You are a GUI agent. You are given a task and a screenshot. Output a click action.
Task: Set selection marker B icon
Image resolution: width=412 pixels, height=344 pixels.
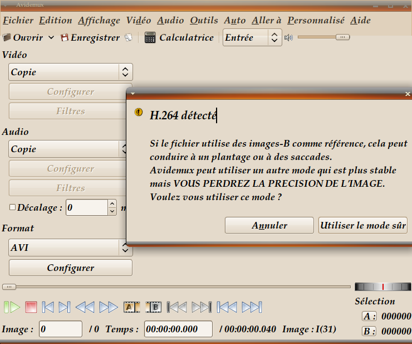point(154,307)
